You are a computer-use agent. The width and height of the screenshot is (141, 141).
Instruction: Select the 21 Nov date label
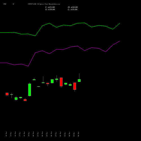tap(38, 134)
